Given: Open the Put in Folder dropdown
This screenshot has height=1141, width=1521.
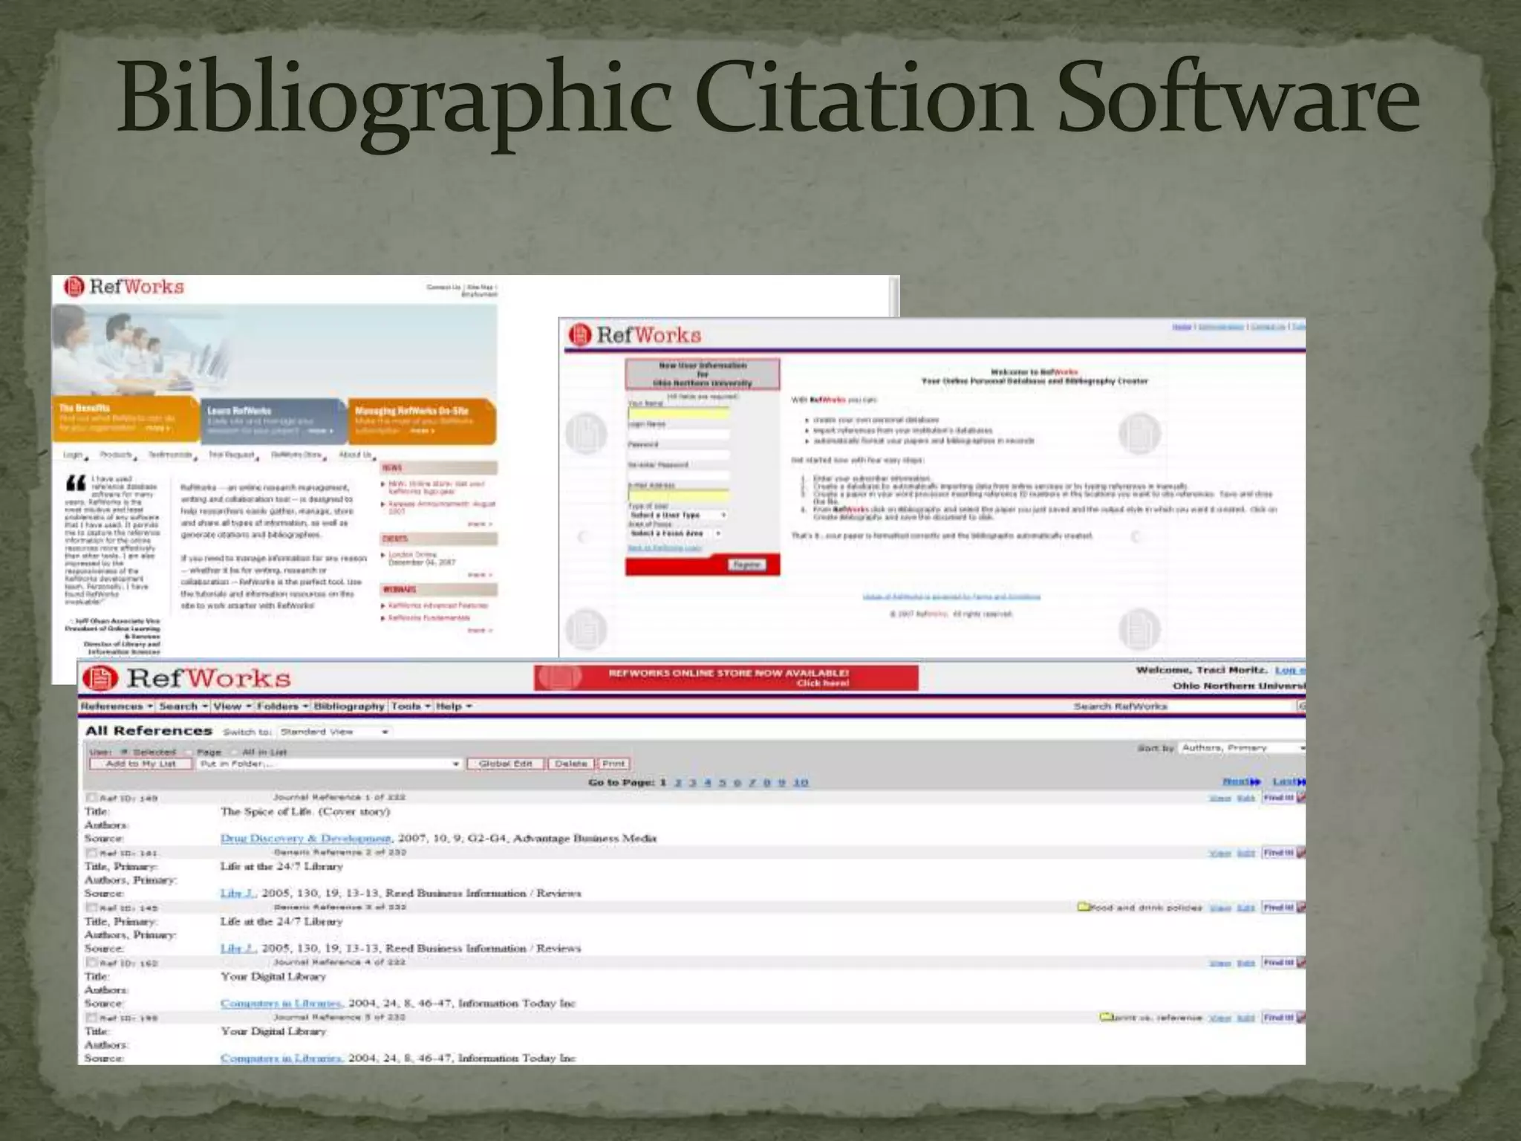Looking at the screenshot, I should pos(329,764).
